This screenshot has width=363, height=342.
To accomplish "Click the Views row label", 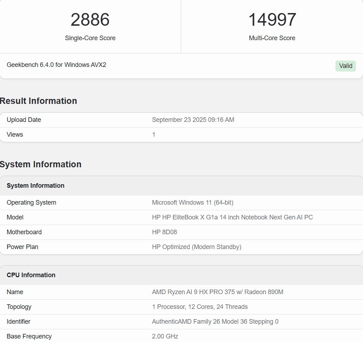I will (x=15, y=135).
